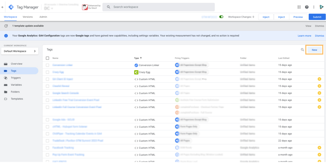Screen dimensions: 326x165
Task: Open the Help question mark icon
Action: click(307, 7)
